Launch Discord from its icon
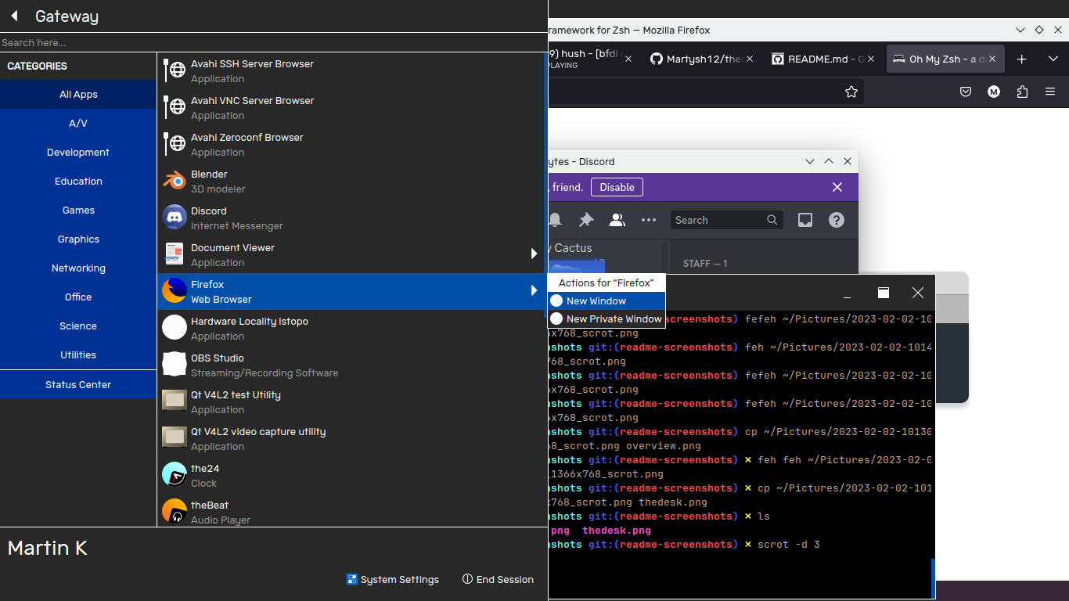 pyautogui.click(x=175, y=218)
